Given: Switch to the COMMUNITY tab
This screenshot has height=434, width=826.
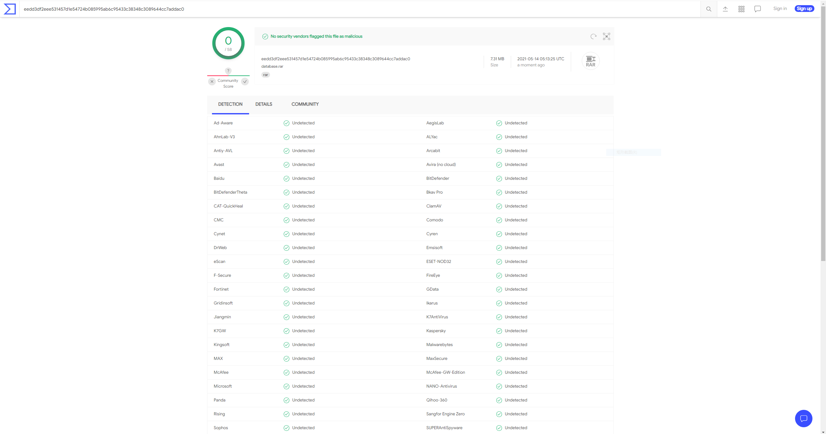Looking at the screenshot, I should click(305, 104).
